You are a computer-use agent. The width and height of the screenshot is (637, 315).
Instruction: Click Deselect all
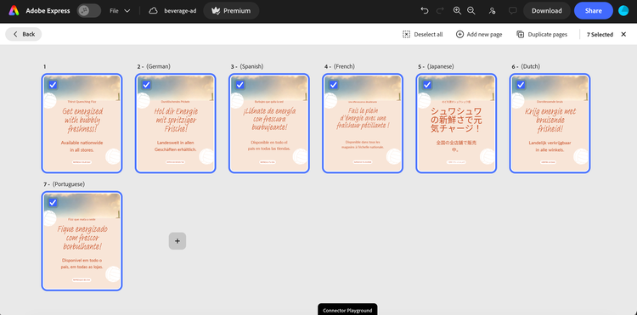[422, 35]
